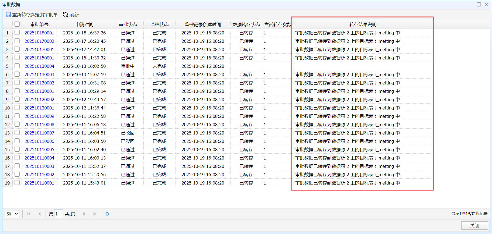Click the 刷新 refresh icon in toolbar
Image resolution: width=492 pixels, height=234 pixels.
pos(66,15)
